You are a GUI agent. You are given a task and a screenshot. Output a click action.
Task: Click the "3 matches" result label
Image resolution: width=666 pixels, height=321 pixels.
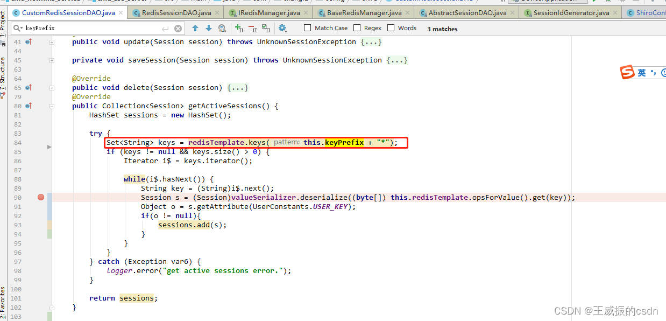click(442, 29)
